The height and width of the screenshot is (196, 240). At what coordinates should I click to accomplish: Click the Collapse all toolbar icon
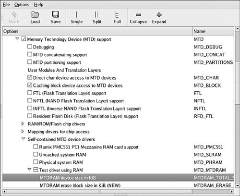[138, 15]
